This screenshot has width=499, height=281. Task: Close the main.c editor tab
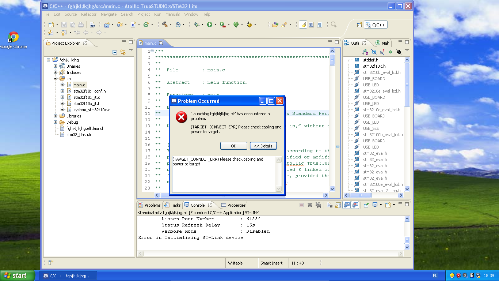click(x=161, y=43)
